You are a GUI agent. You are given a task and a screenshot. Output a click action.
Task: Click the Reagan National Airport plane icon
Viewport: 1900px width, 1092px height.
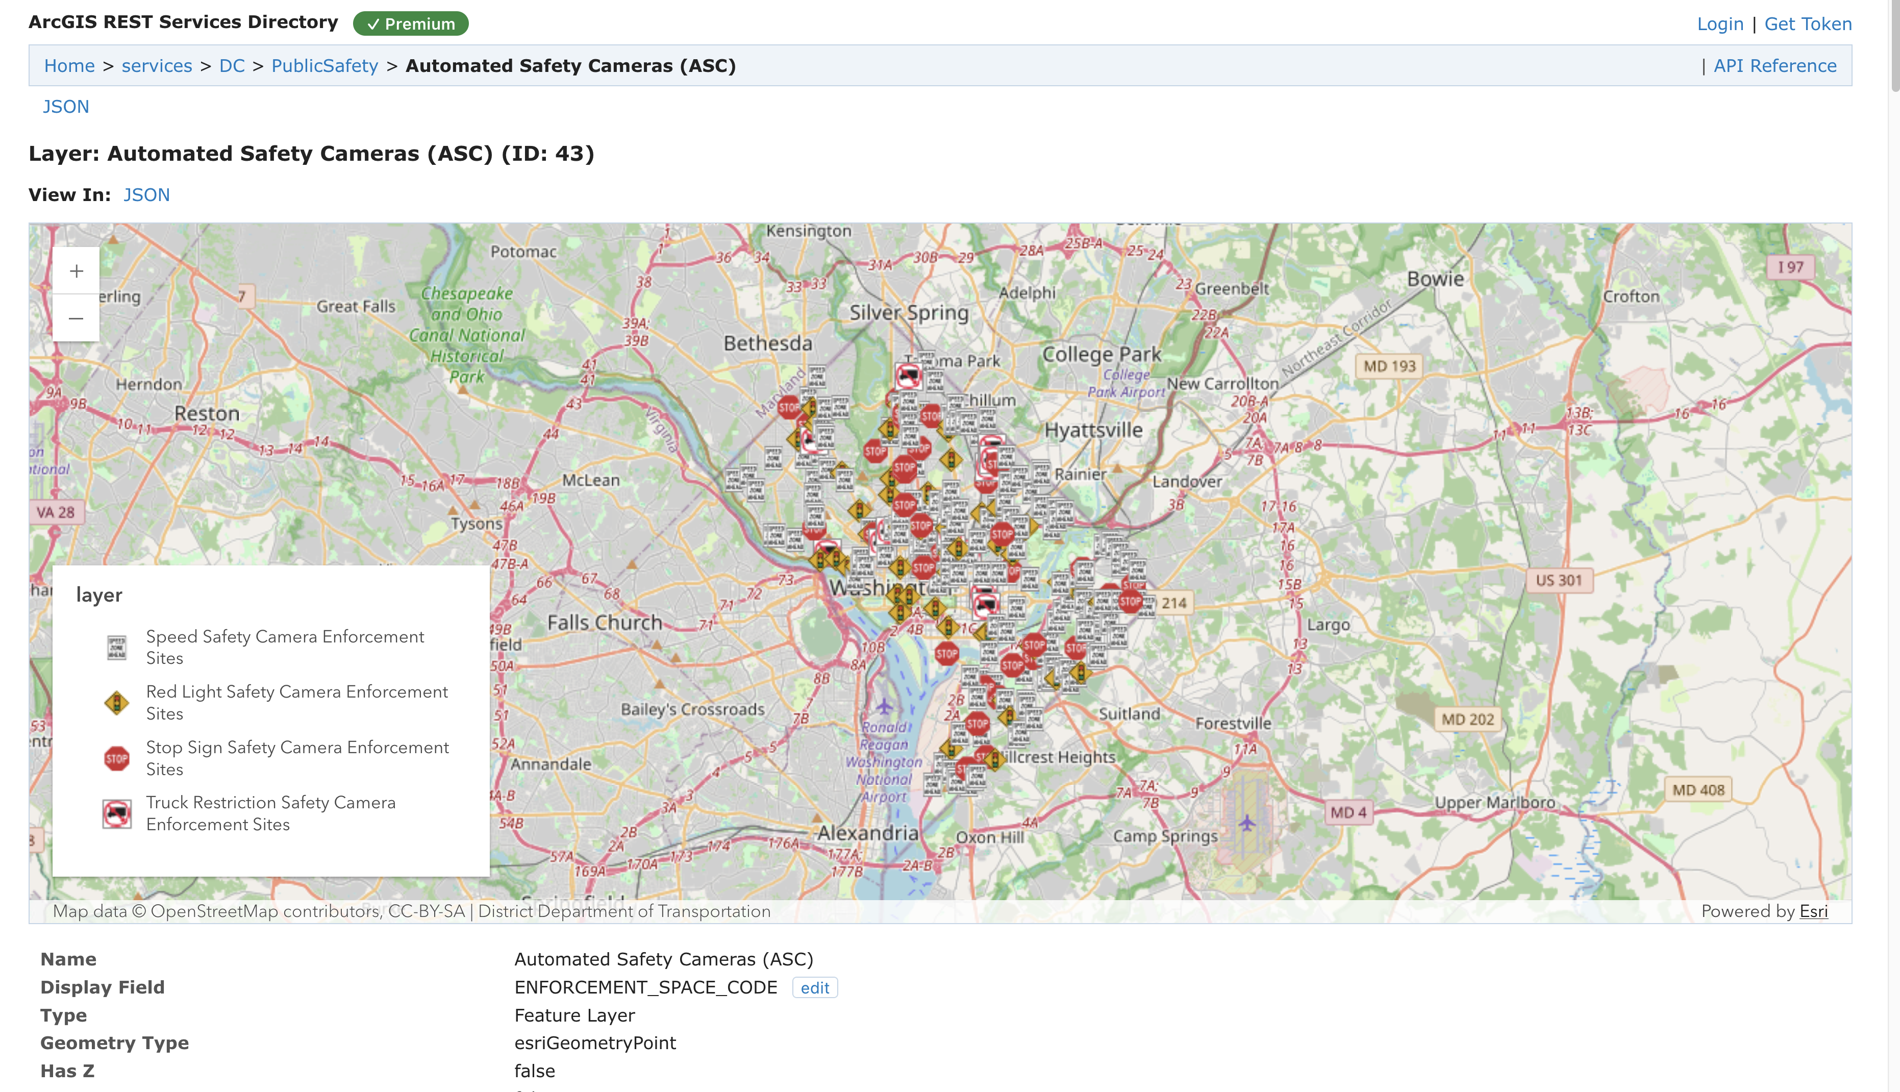884,706
